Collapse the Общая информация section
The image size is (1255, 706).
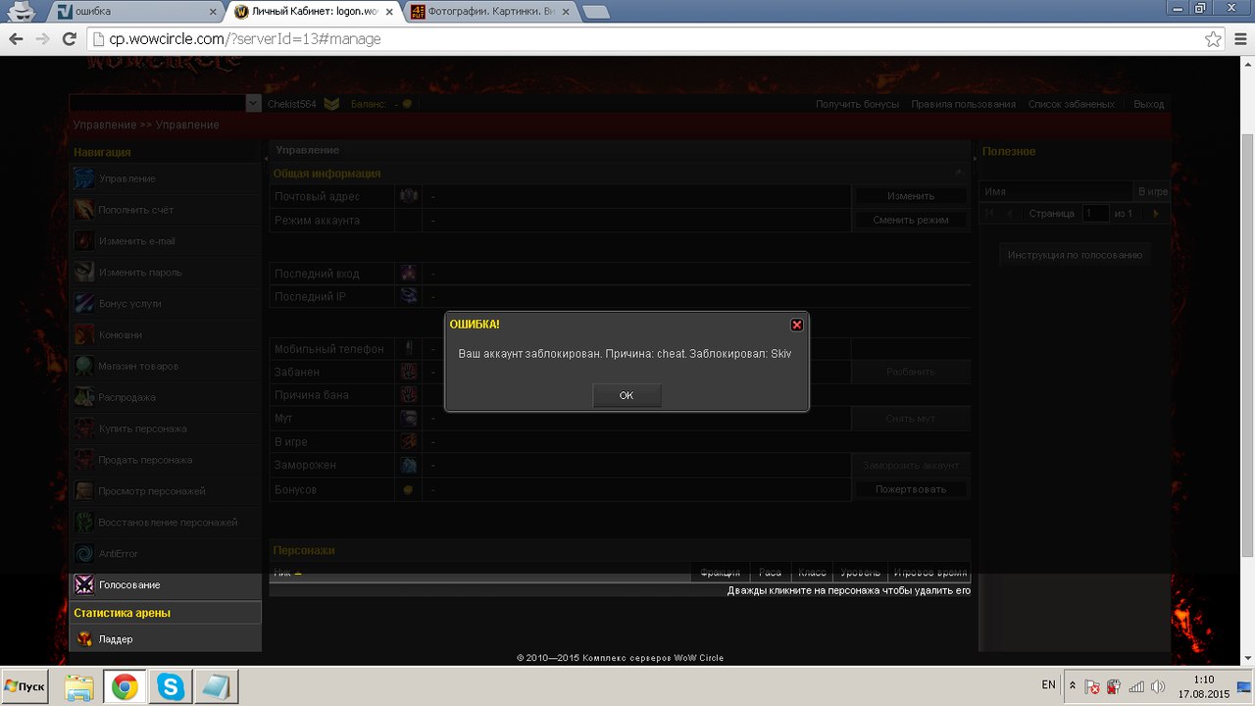click(x=960, y=174)
